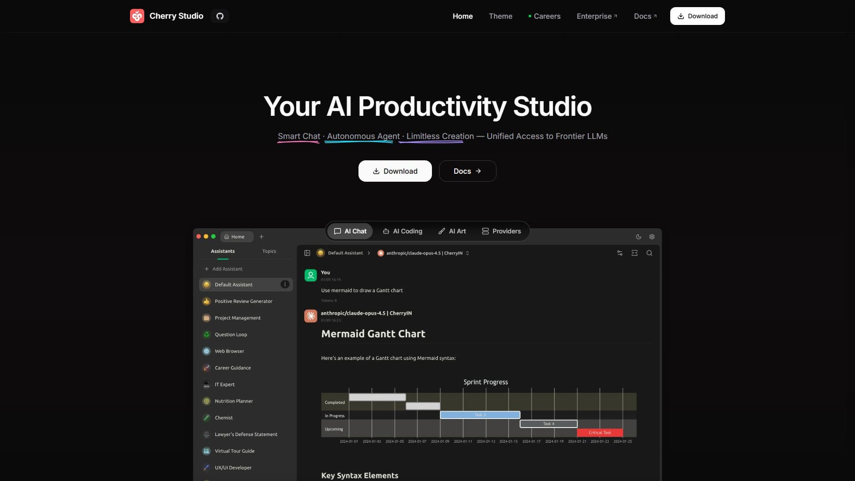Click the Task 4 Gantt bar
This screenshot has height=481, width=855.
(x=549, y=424)
